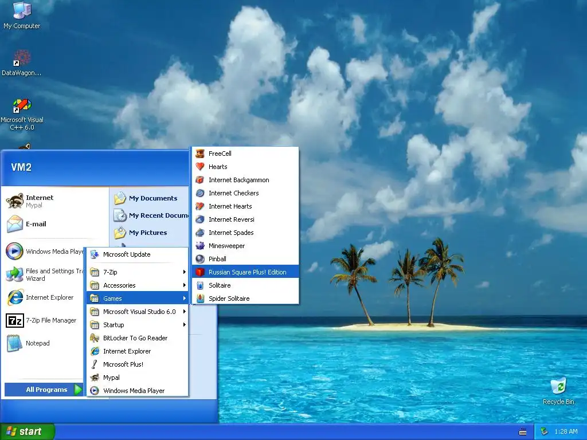
Task: Expand the Games submenu arrow
Action: [x=184, y=298]
